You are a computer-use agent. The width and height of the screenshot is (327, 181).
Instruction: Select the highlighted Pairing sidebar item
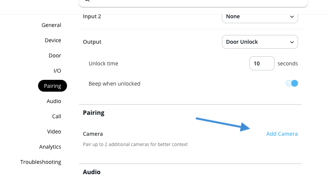click(53, 86)
